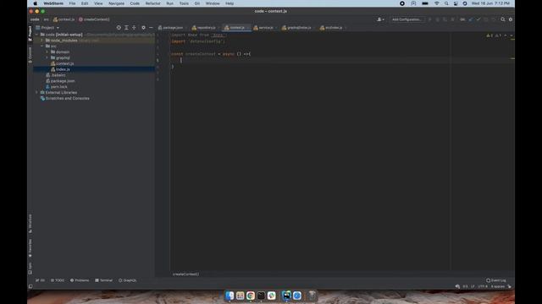This screenshot has width=542, height=304.
Task: Open the Window menu
Action: click(213, 3)
